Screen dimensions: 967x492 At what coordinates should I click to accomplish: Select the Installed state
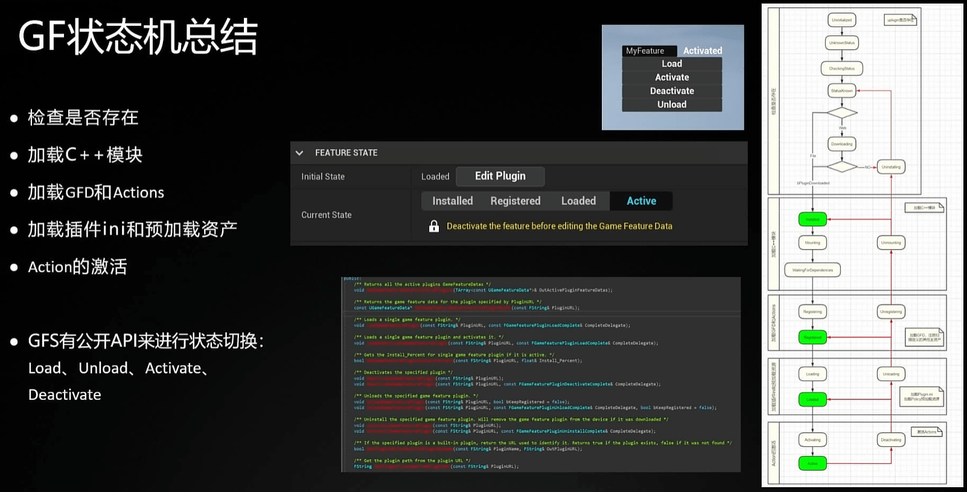(452, 201)
